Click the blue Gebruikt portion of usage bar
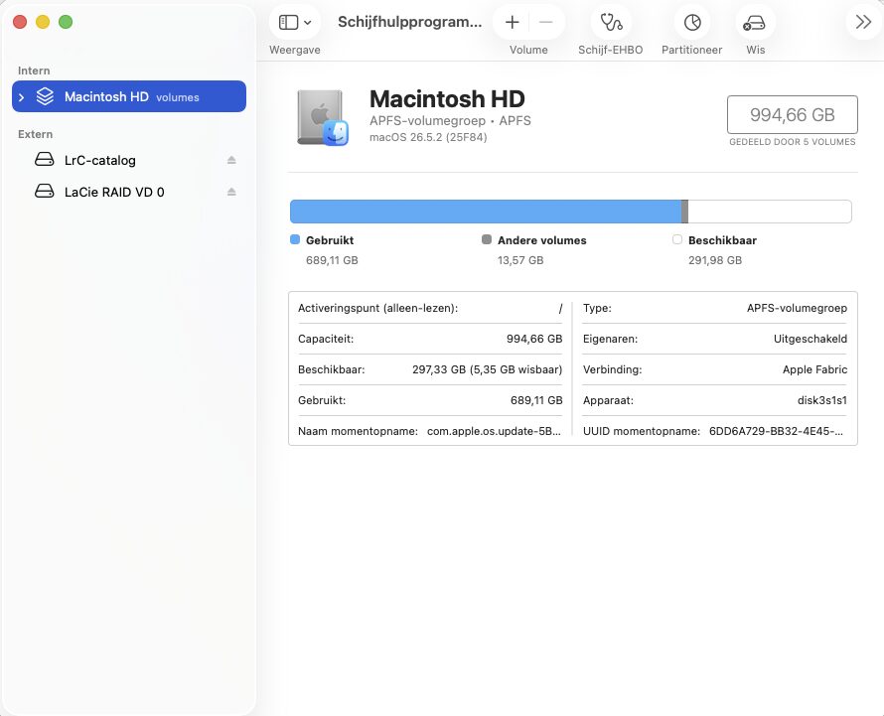The height and width of the screenshot is (716, 884). (486, 212)
